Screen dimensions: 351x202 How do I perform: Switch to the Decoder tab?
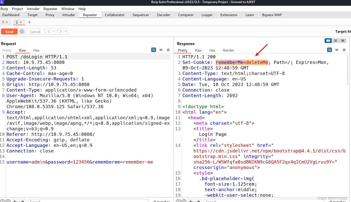164,15
